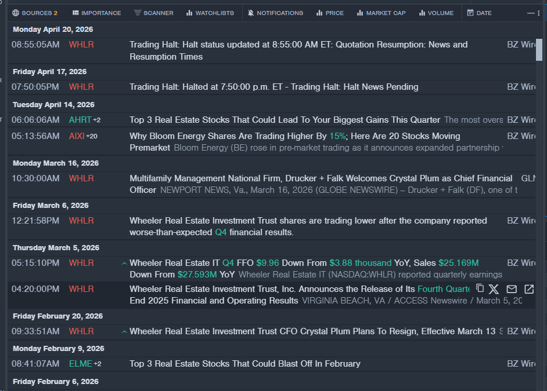Expand the CFO Crystal Plum resignation story

coord(124,331)
